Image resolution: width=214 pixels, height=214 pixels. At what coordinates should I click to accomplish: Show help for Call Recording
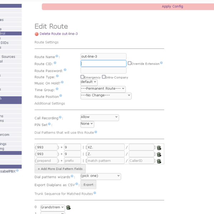click(60, 117)
